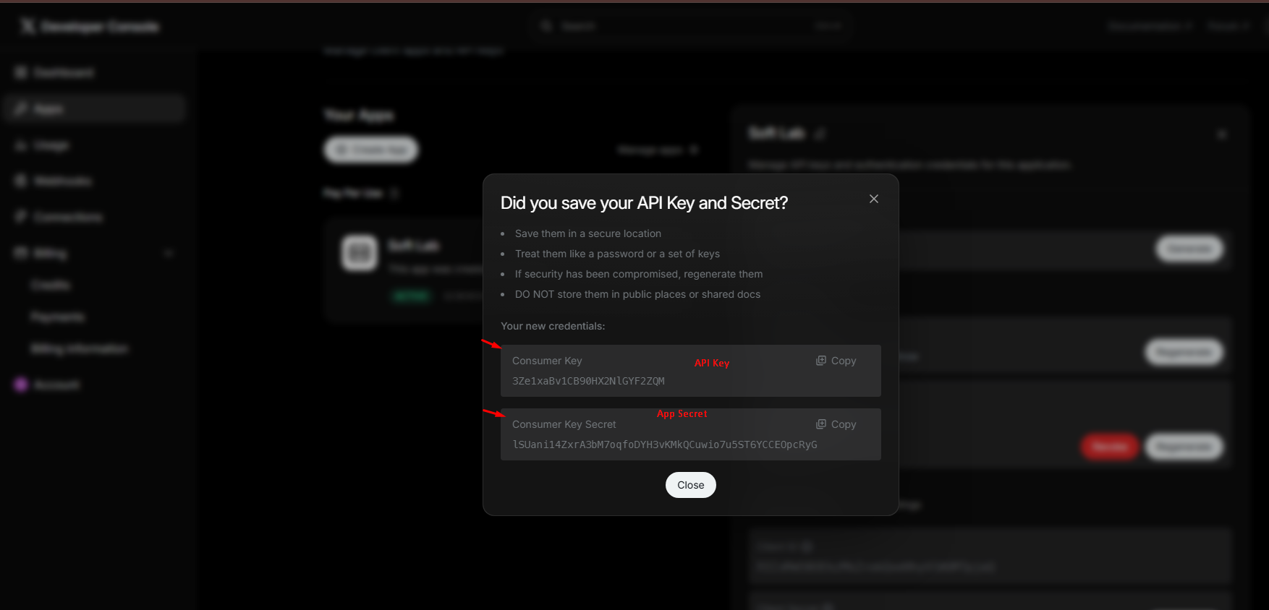Screen dimensions: 1269x610
Task: Open Credits under Billing
Action: coord(50,285)
